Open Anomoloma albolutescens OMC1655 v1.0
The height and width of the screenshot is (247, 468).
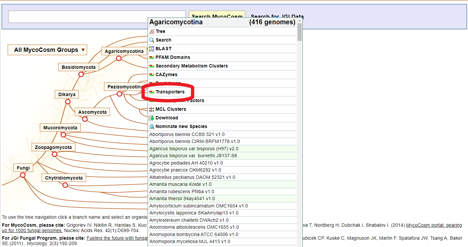click(x=222, y=227)
